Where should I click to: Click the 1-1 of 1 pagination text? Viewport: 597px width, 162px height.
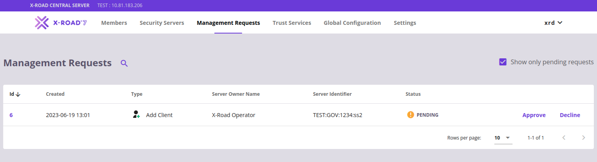pyautogui.click(x=536, y=138)
